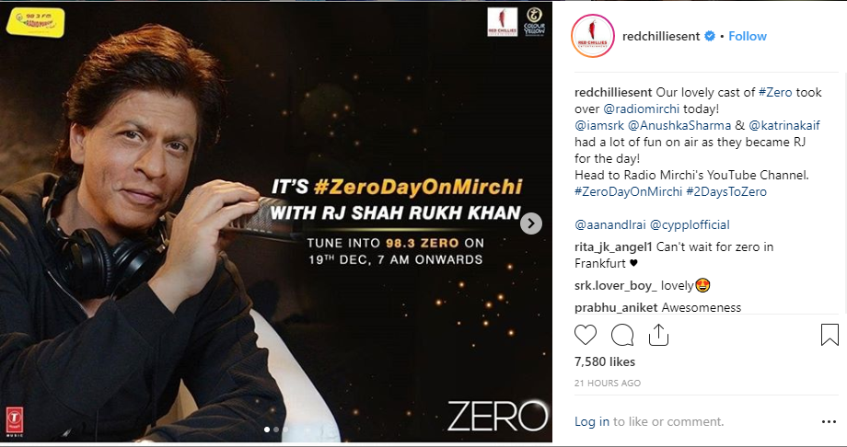Image resolution: width=847 pixels, height=447 pixels.
Task: Open the three-dot more options menu
Action: tap(829, 422)
